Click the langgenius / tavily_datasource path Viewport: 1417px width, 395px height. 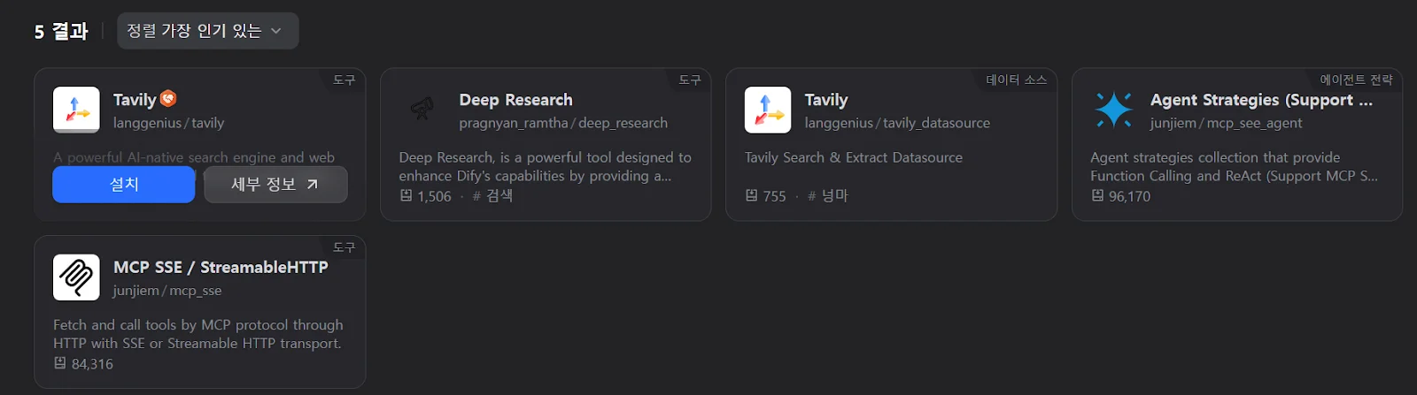pyautogui.click(x=897, y=123)
